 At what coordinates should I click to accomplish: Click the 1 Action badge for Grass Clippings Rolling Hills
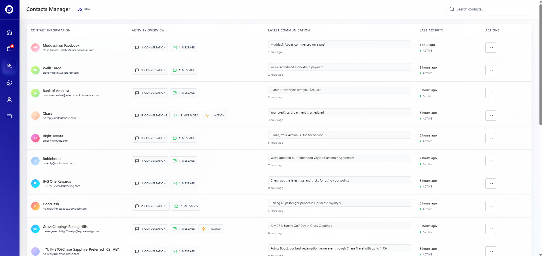211,229
